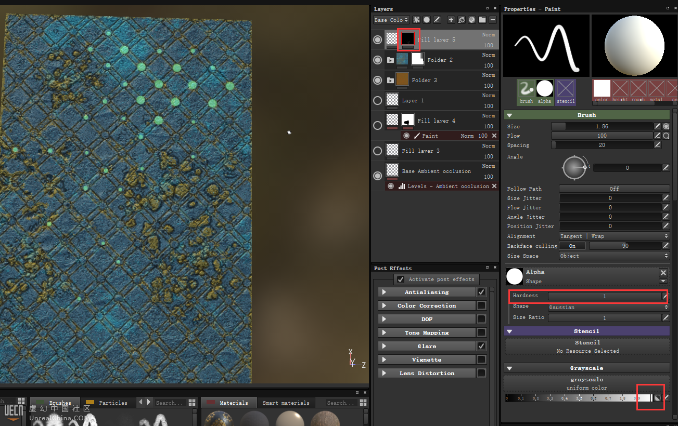This screenshot has width=678, height=426.
Task: Open the Smart materials tab
Action: coord(286,403)
